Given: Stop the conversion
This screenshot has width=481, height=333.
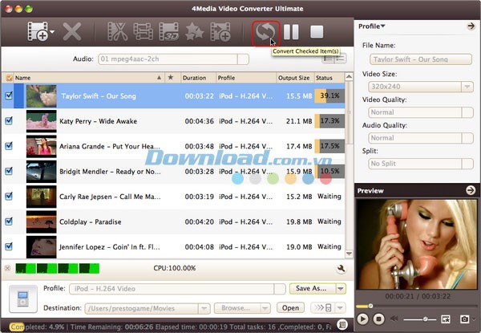Looking at the screenshot, I should [317, 33].
